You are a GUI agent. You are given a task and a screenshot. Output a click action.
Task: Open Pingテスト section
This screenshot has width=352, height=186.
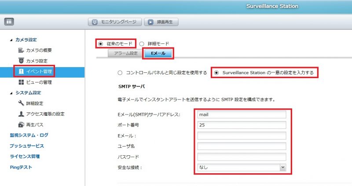point(21,167)
